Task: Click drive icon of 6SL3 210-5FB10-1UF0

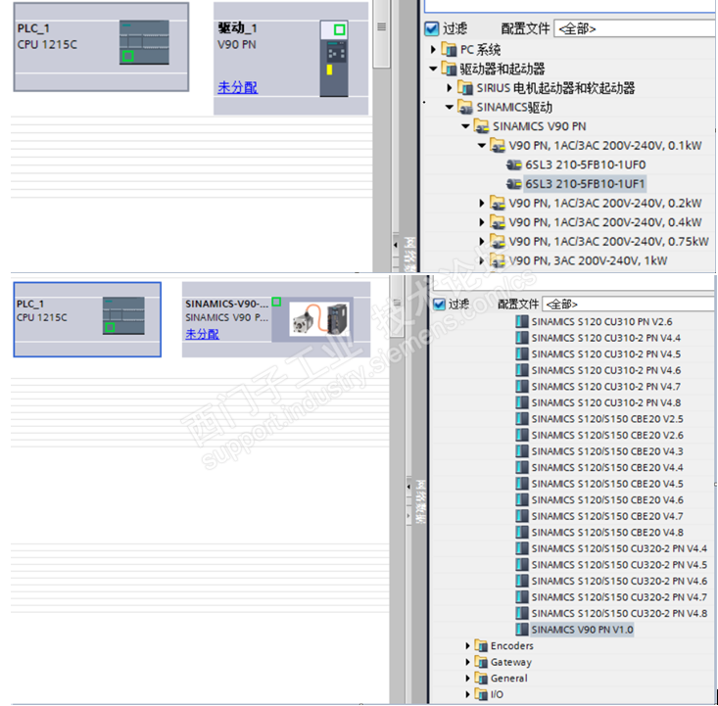Action: pos(514,165)
